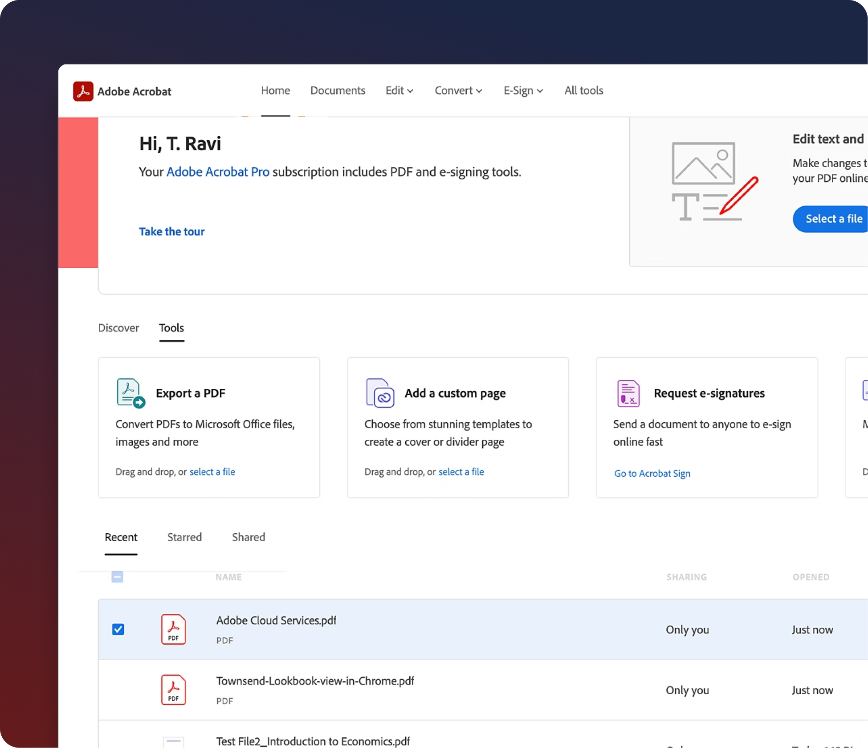Click Go to Acrobat Sign link
Screen dimensions: 868x748
click(x=652, y=474)
